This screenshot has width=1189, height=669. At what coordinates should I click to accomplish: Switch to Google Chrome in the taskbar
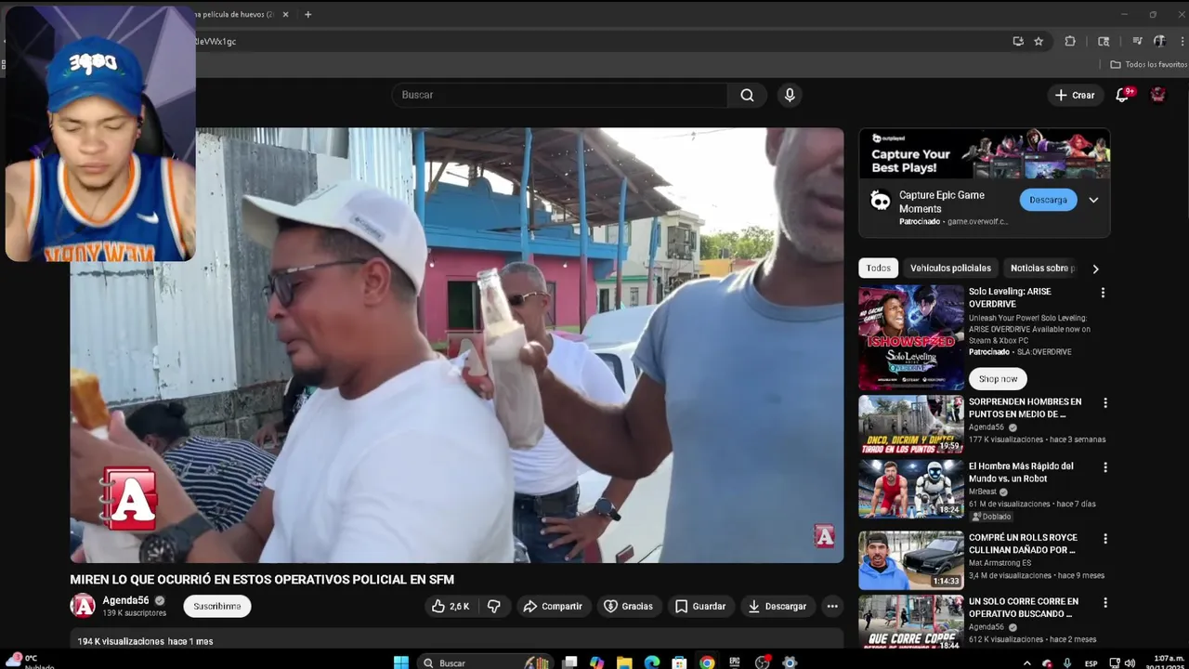(707, 662)
